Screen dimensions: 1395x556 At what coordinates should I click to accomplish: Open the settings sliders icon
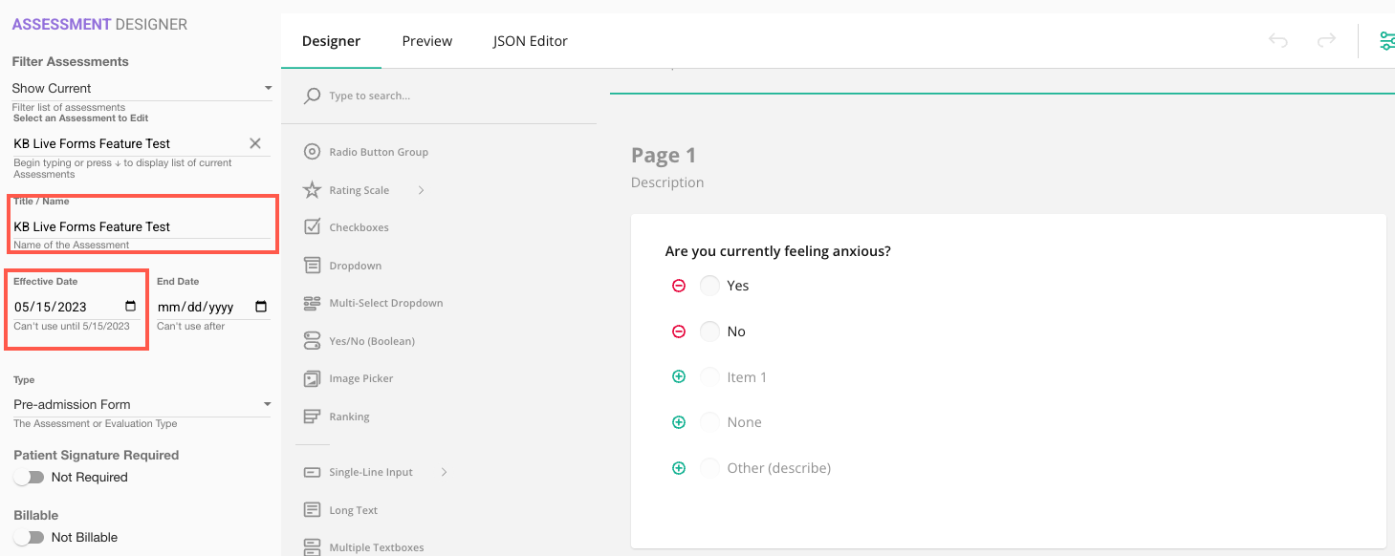pyautogui.click(x=1385, y=40)
